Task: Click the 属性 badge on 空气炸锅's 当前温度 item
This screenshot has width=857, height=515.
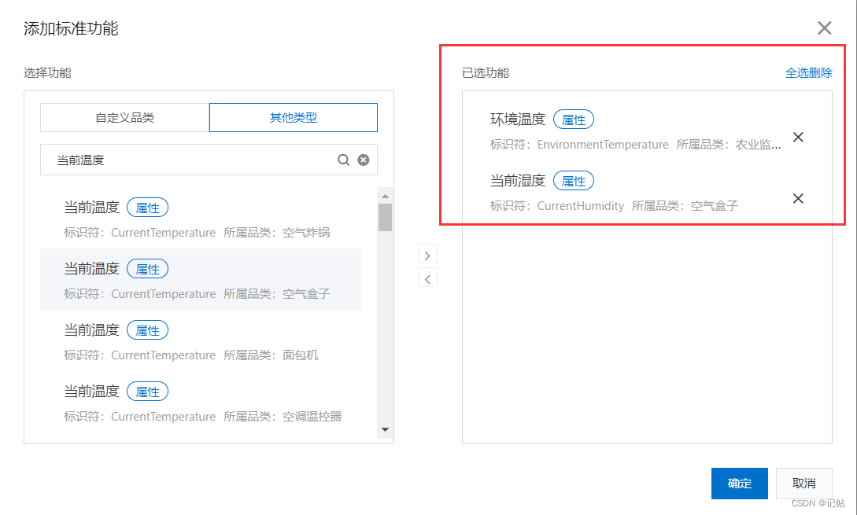Action: point(147,207)
